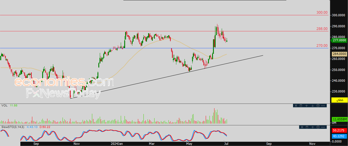Click the yellow Arabic scale button
This screenshot has height=146, width=348.
(x=339, y=100)
